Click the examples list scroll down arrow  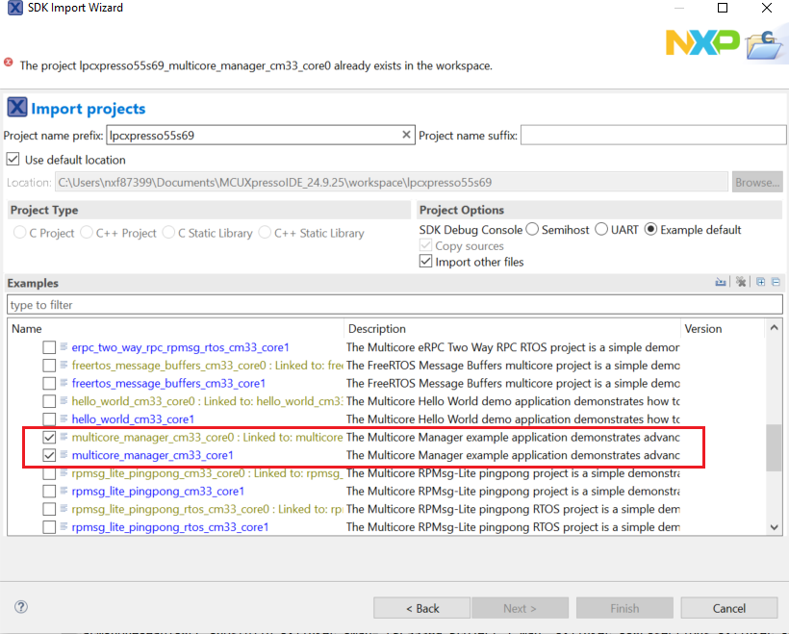774,527
